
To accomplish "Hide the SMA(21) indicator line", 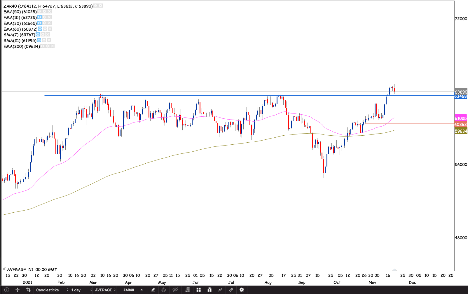I will [39, 40].
